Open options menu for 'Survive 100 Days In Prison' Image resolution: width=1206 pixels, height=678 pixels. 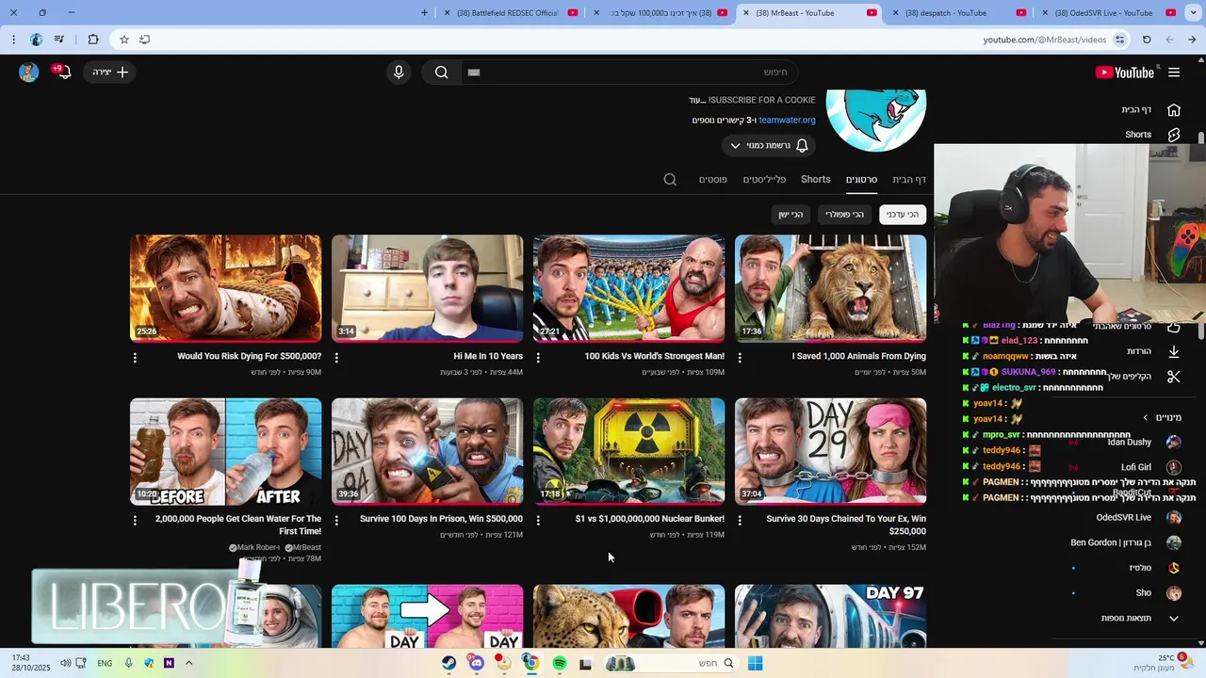336,520
